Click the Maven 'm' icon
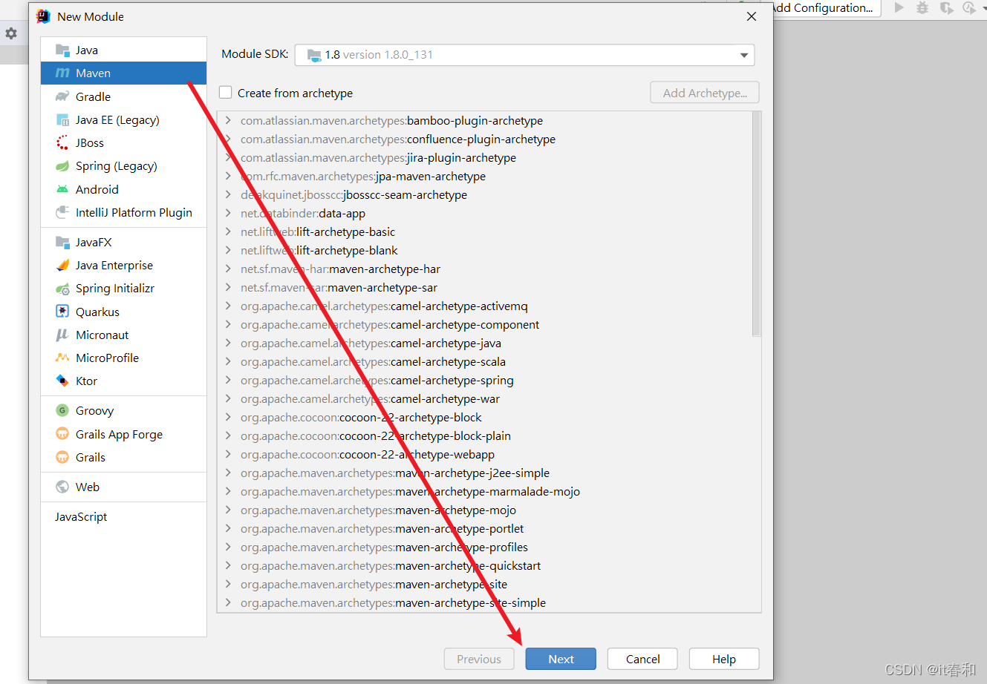 [x=62, y=73]
